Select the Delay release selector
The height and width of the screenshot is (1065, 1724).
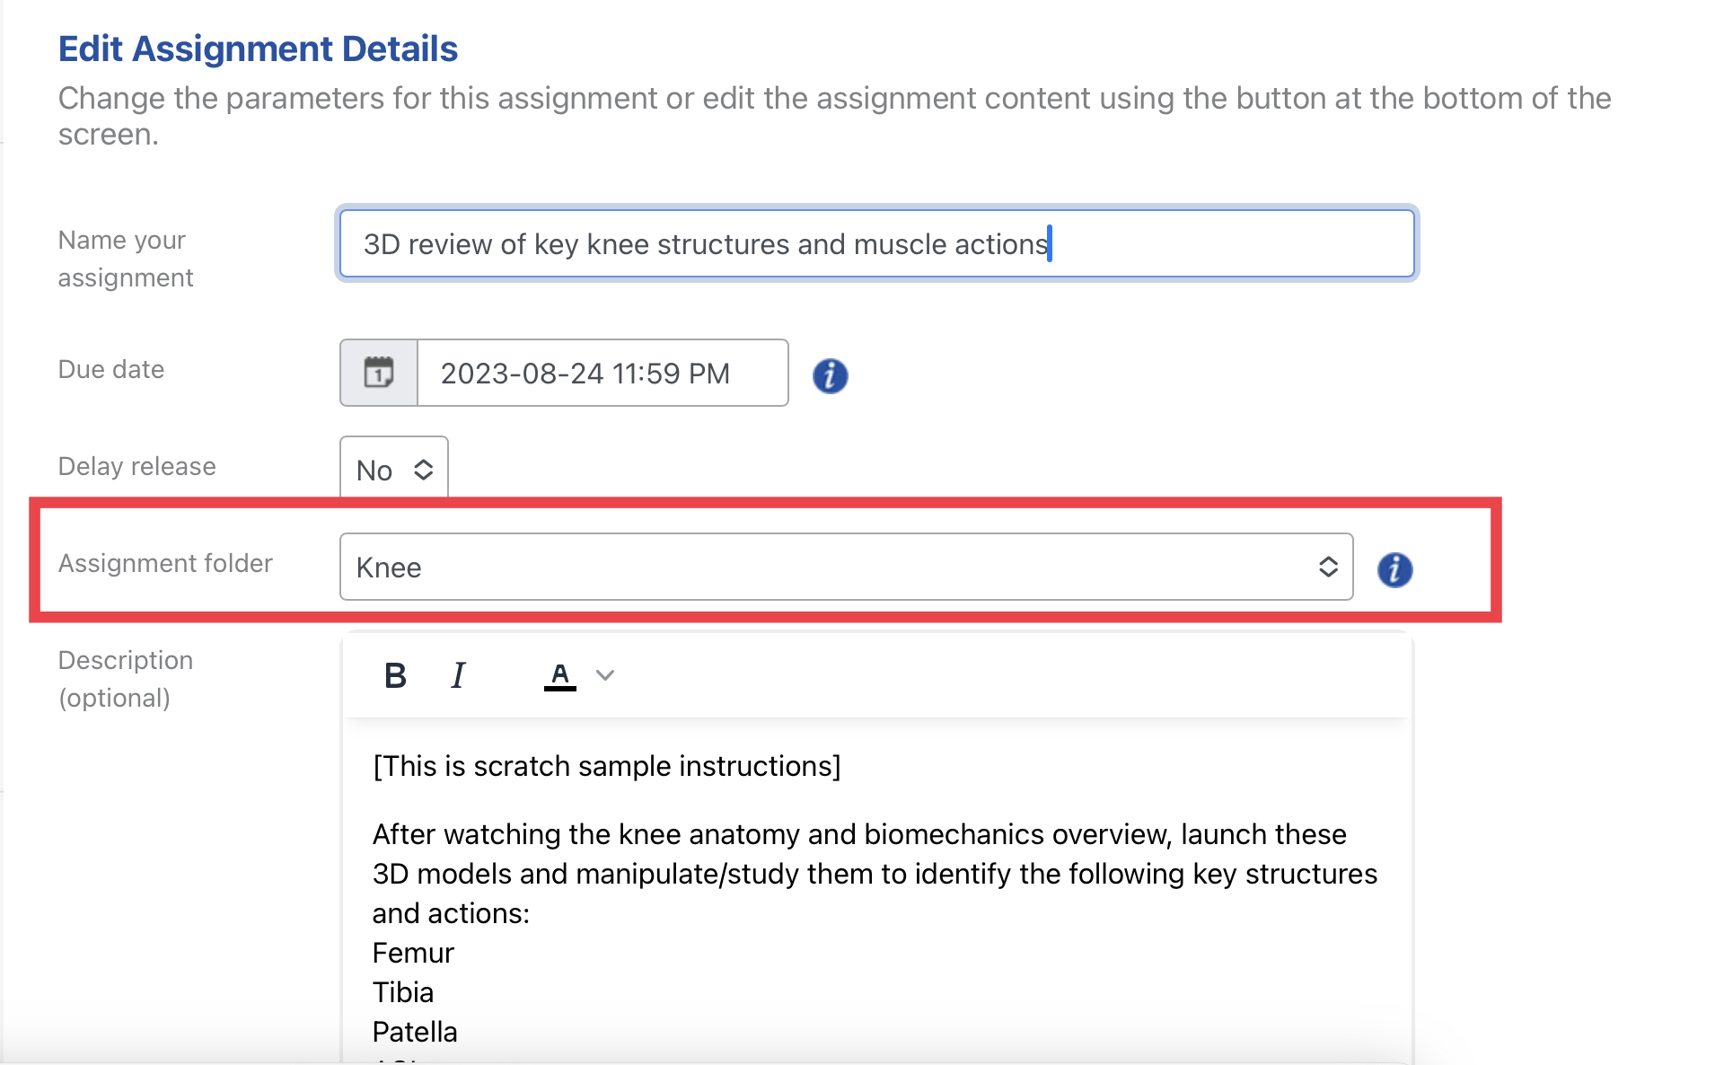[x=392, y=468]
